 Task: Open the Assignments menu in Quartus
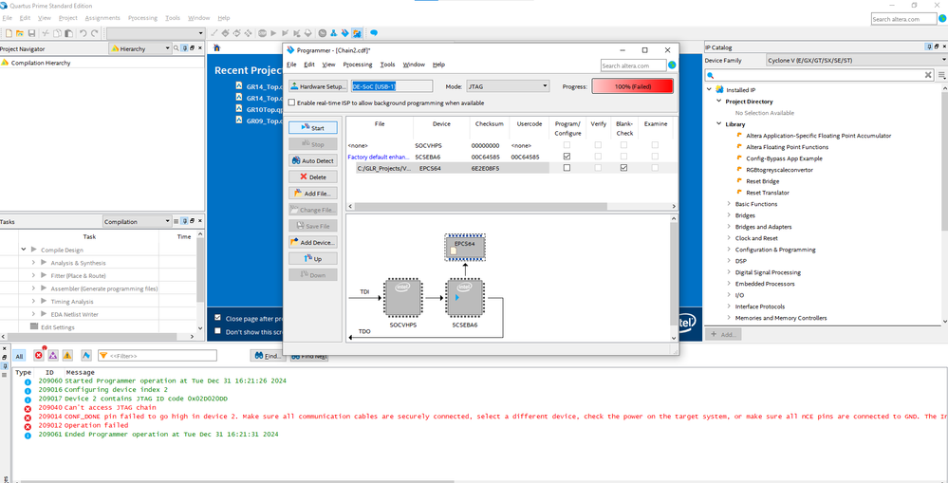pyautogui.click(x=102, y=18)
